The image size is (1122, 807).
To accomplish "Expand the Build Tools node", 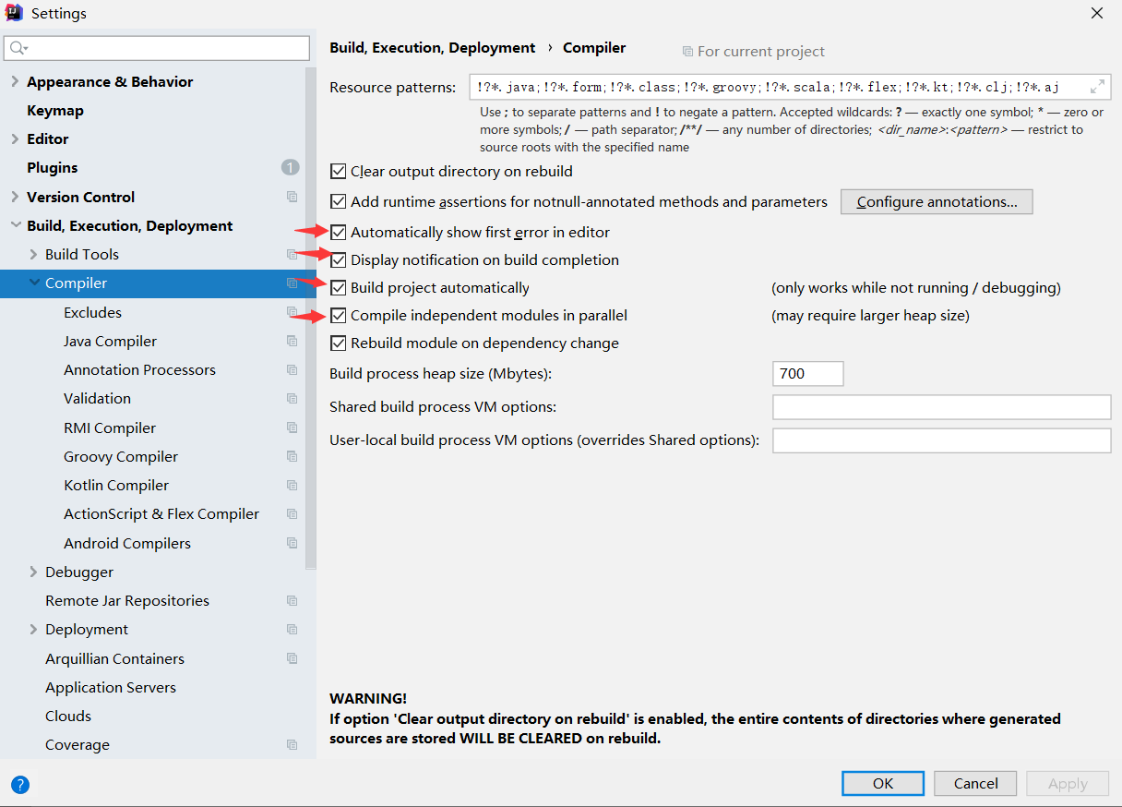I will point(33,254).
